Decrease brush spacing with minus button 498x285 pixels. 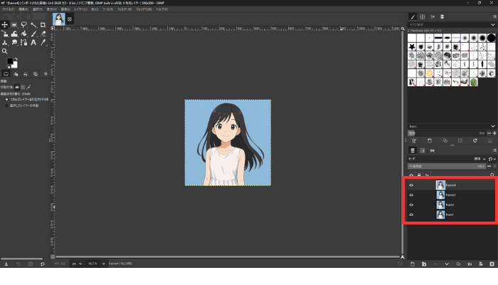coord(489,133)
